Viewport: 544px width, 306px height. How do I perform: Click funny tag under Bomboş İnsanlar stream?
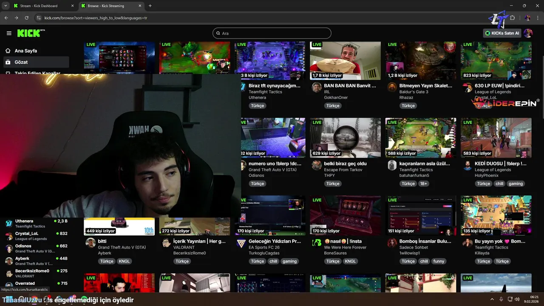click(439, 261)
